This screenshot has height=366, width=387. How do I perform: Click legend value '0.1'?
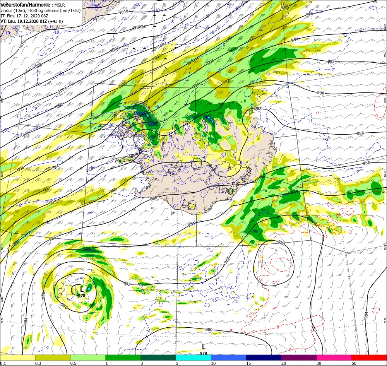3,363
